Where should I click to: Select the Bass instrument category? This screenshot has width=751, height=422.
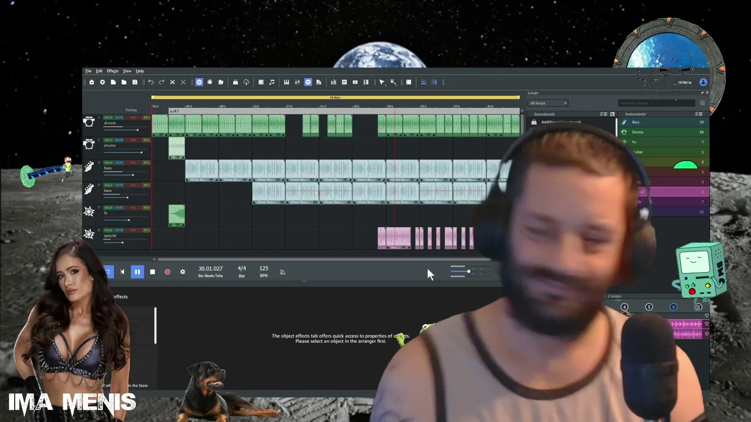[663, 122]
